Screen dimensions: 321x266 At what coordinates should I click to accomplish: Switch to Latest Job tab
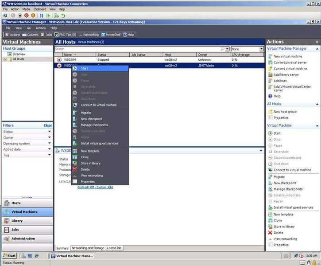tap(114, 248)
